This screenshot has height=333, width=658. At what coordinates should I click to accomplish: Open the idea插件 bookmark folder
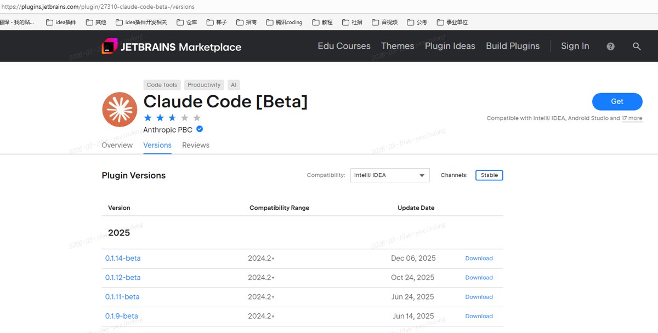click(x=61, y=22)
